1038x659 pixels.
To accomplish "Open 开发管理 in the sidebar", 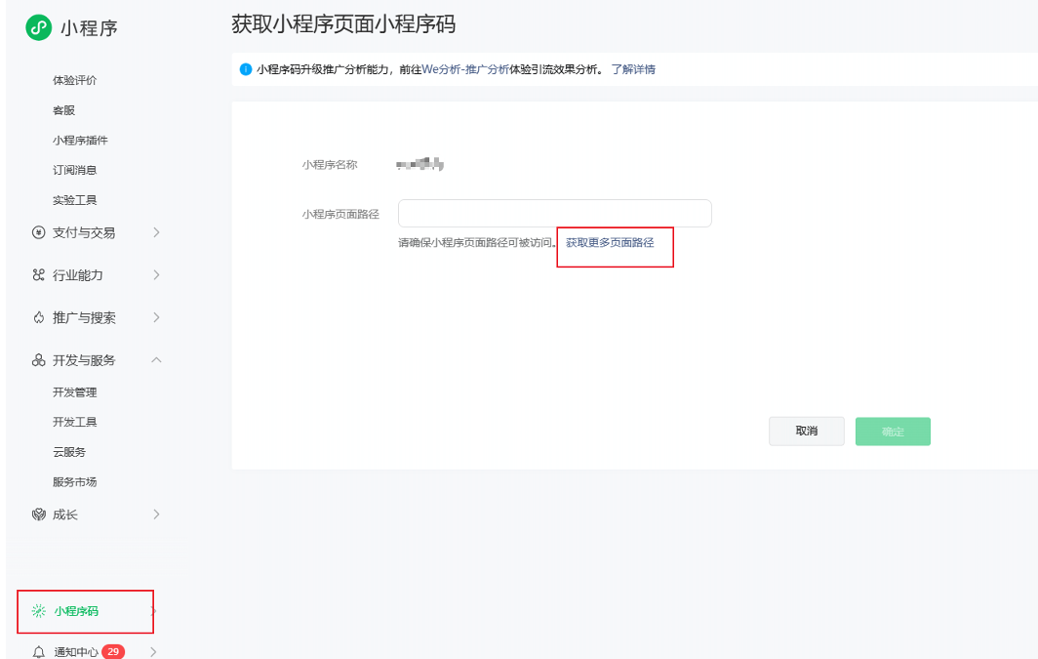I will (75, 392).
